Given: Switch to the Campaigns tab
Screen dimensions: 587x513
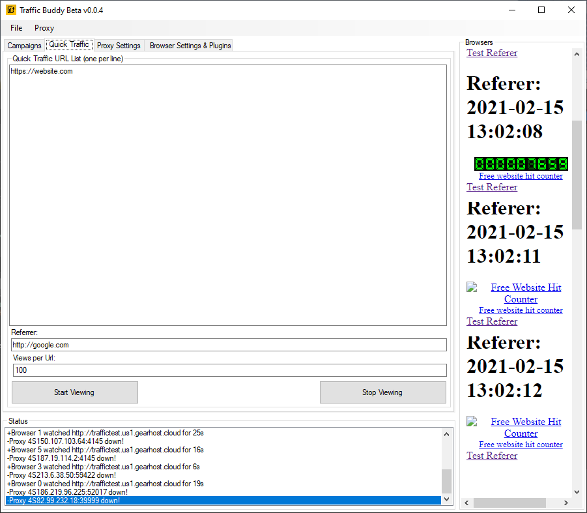Looking at the screenshot, I should [x=23, y=45].
